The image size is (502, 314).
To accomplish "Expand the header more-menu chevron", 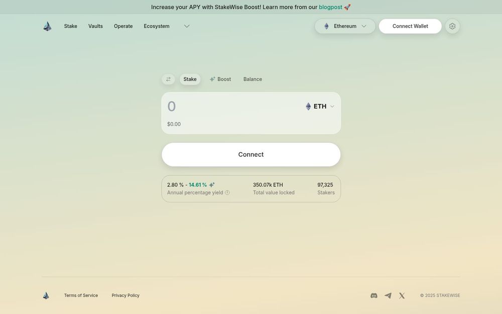I will (x=187, y=26).
